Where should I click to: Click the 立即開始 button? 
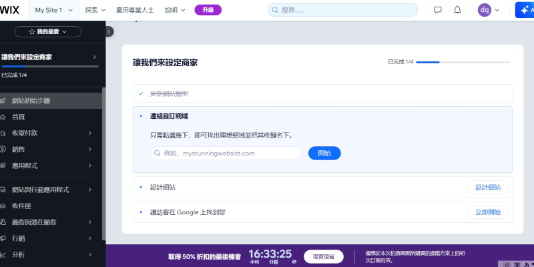[x=488, y=212]
